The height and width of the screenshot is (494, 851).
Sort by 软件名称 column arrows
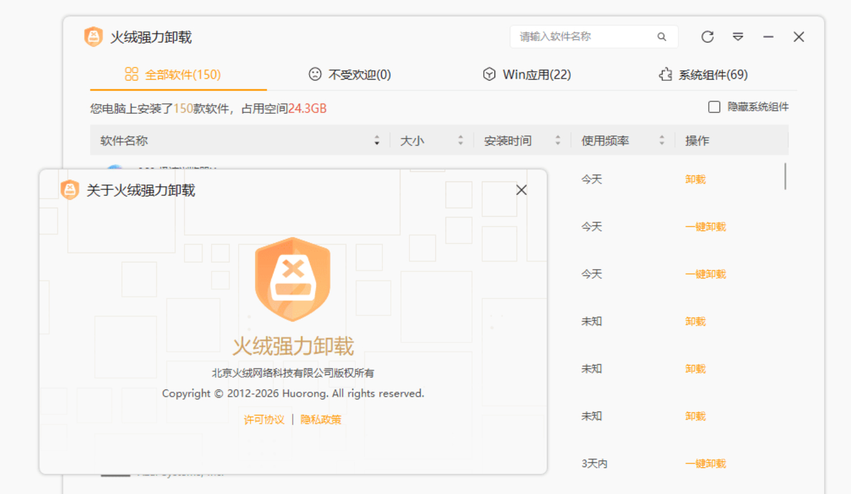coord(377,140)
